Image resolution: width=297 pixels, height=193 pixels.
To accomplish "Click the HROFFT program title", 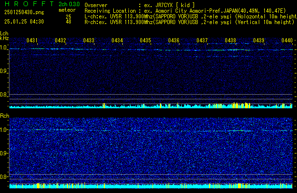I will click(x=29, y=4).
